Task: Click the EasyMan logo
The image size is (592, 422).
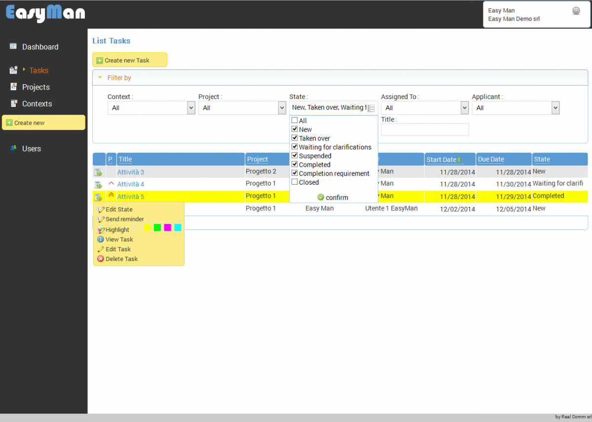Action: click(45, 13)
